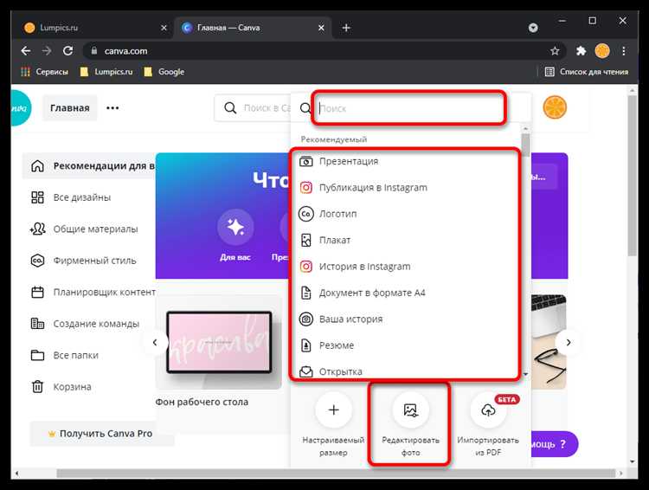This screenshot has width=649, height=490.
Task: Reload the page with the refresh icon
Action: pos(67,51)
